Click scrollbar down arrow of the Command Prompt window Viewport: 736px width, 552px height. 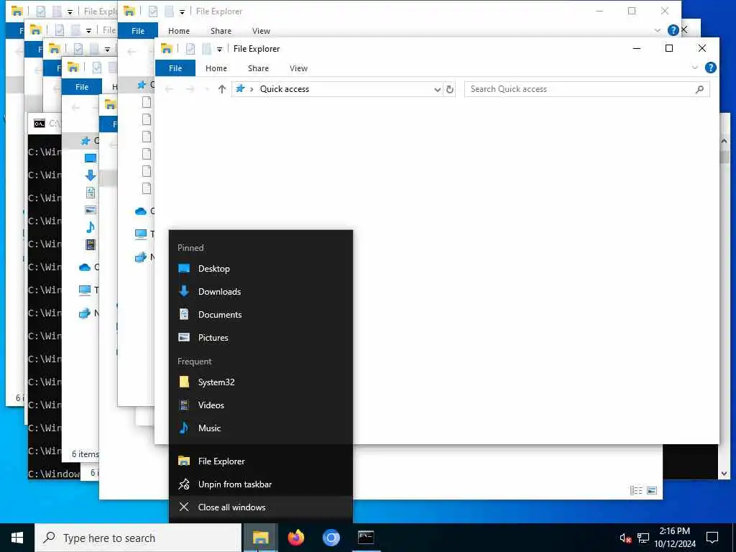click(724, 474)
